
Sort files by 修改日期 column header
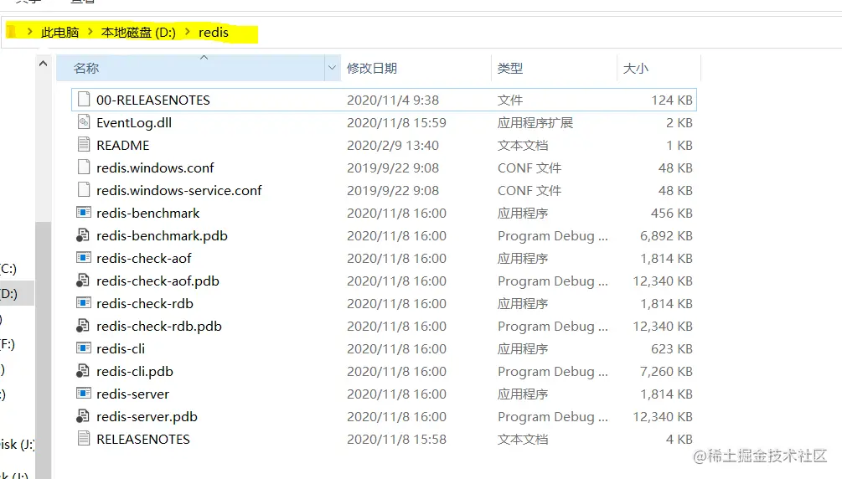(416, 68)
